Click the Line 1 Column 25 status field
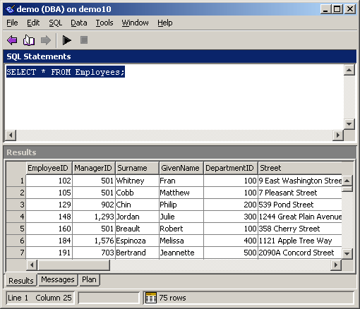The height and width of the screenshot is (309, 360). coord(40,298)
